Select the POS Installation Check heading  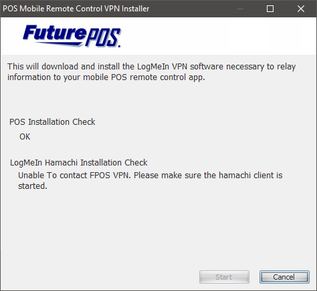[x=52, y=122]
